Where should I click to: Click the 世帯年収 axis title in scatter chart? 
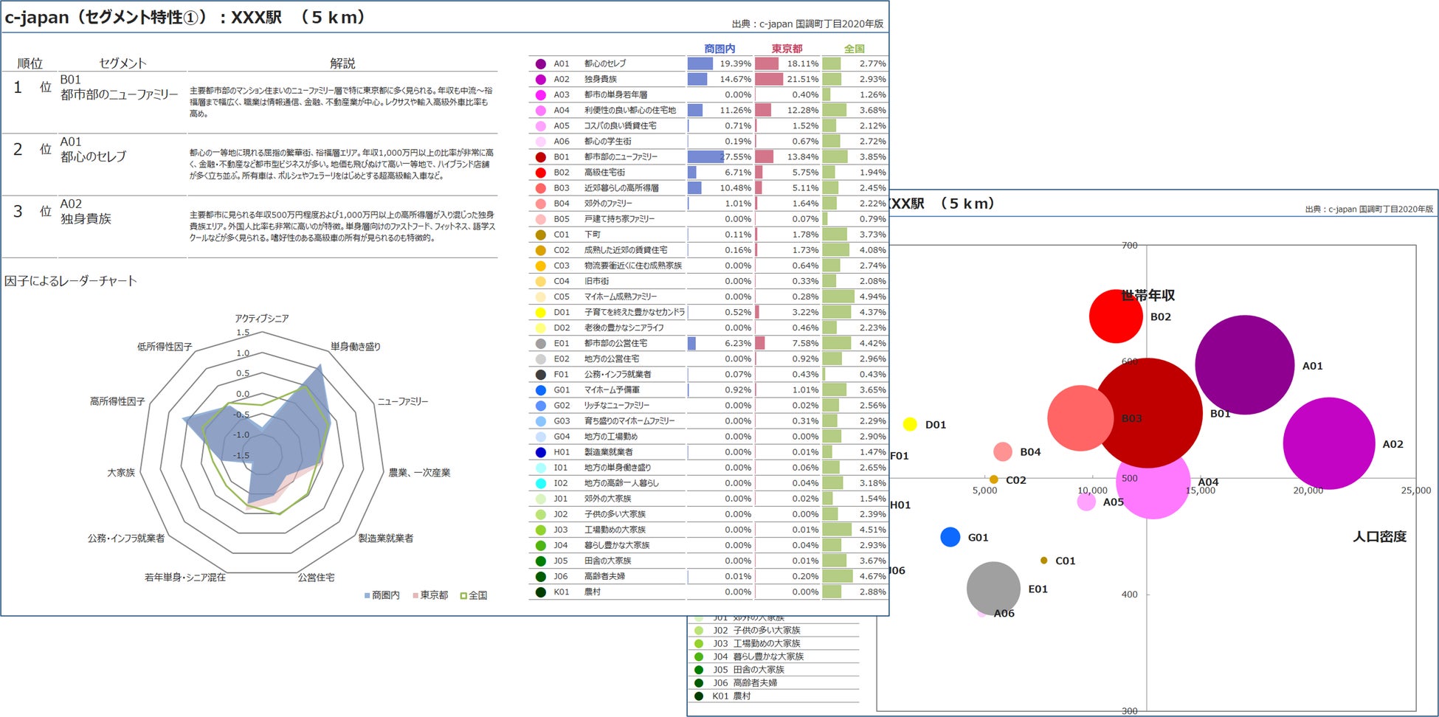1148,295
